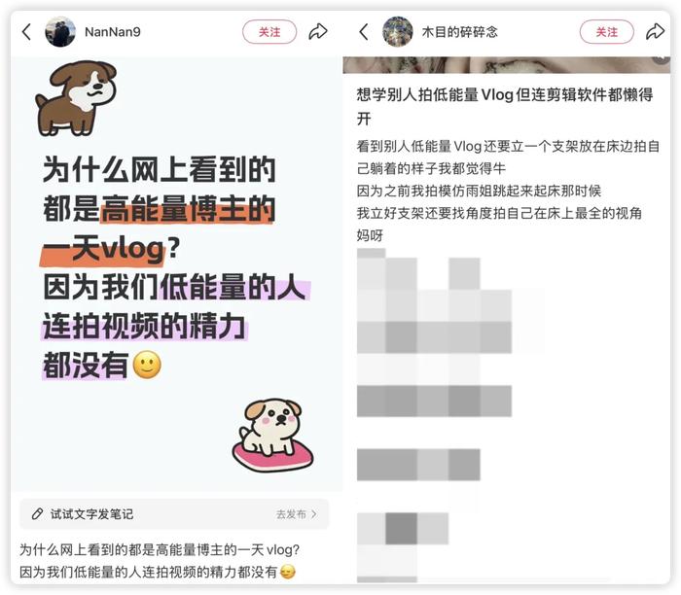Tap the puppy on pink cushion sticker

(272, 435)
